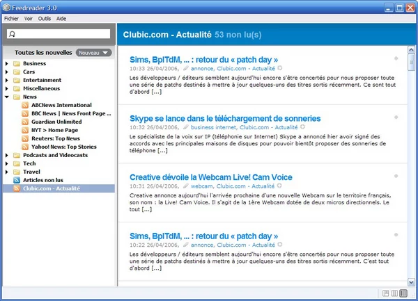Click the webcam tag link
Screen dimensions: 418x301
tap(201, 186)
